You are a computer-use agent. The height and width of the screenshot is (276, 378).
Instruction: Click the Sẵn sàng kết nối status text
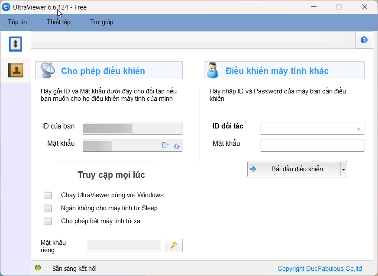74,269
